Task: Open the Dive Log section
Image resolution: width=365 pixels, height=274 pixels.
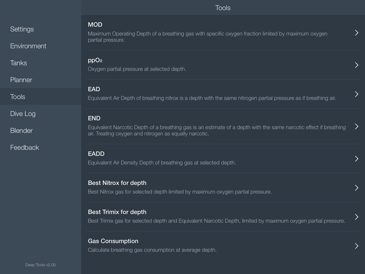Action: tap(23, 114)
